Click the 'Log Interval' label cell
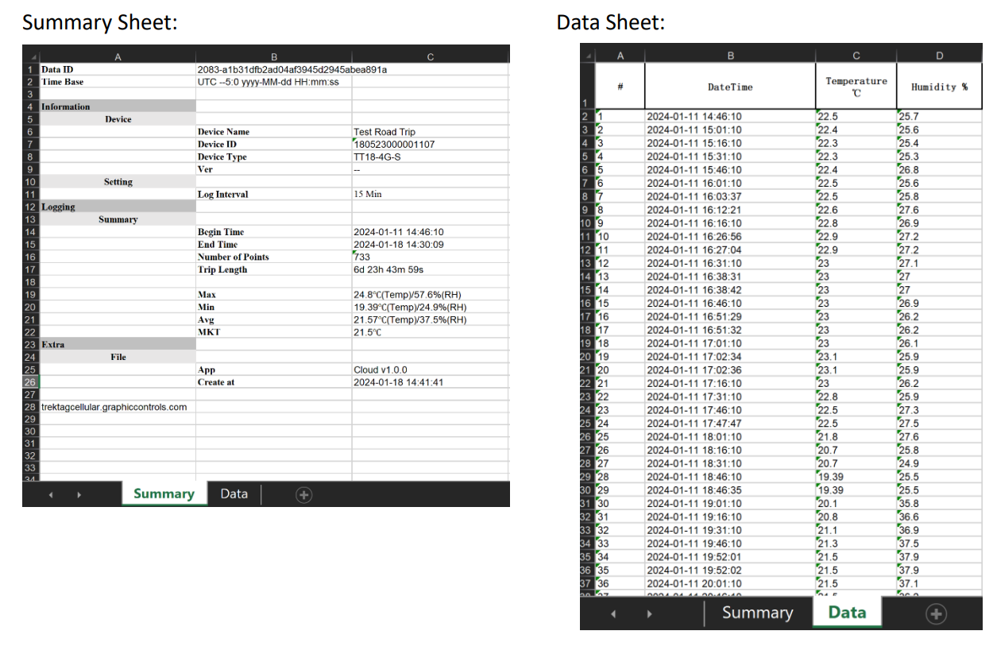Image resolution: width=997 pixels, height=658 pixels. (274, 194)
